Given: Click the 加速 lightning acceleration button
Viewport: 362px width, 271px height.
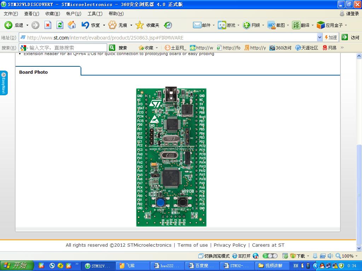Looking at the screenshot, I should [331, 37].
